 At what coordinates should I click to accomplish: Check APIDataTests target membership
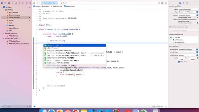171,40
